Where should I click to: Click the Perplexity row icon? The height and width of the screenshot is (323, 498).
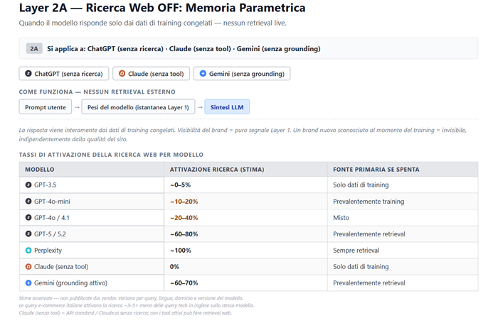click(28, 251)
